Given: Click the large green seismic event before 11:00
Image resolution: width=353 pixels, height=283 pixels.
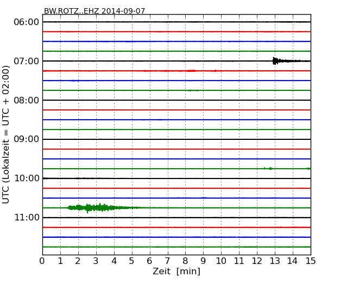Looking at the screenshot, I should coord(104,207).
